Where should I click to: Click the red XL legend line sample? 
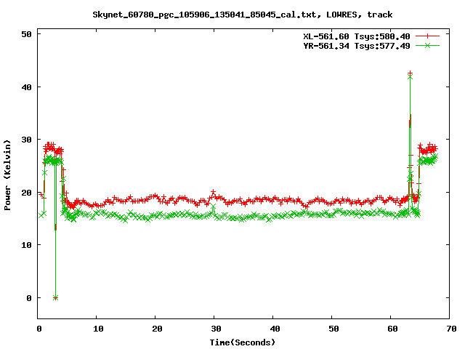tap(427, 36)
